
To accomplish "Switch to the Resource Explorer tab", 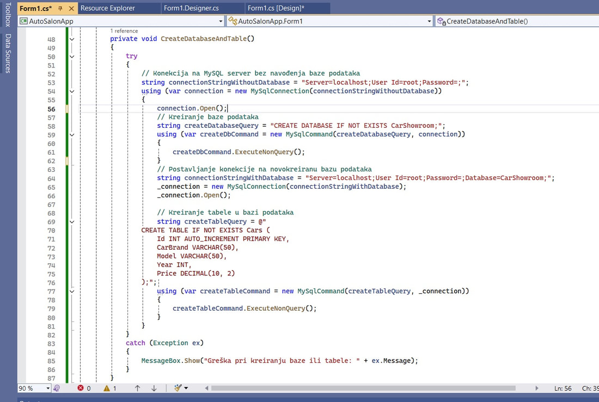I will (x=108, y=8).
